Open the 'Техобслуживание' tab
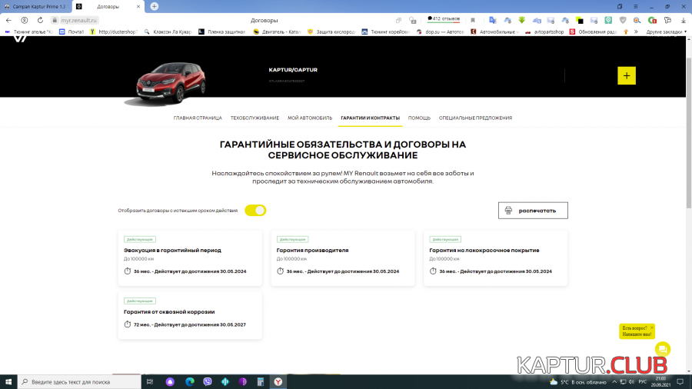Screen dimensions: 692x389 point(255,118)
